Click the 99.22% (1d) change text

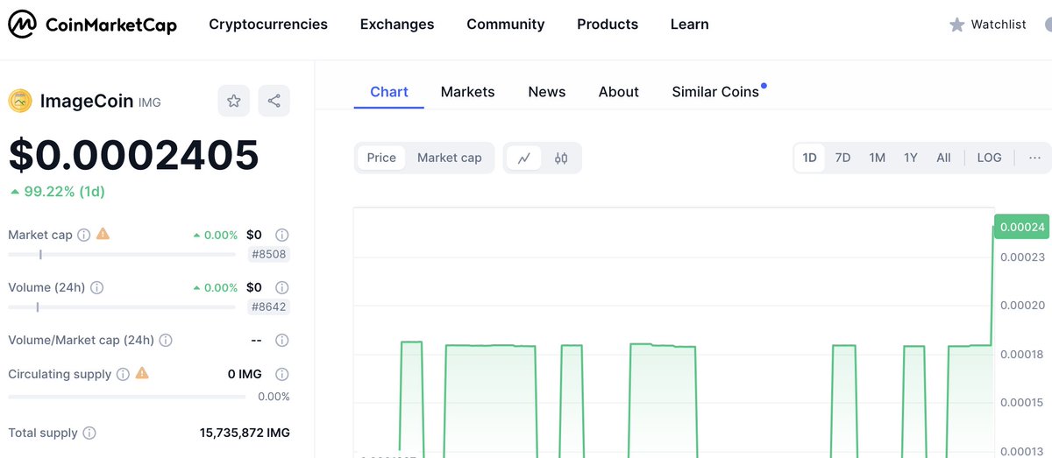click(57, 191)
